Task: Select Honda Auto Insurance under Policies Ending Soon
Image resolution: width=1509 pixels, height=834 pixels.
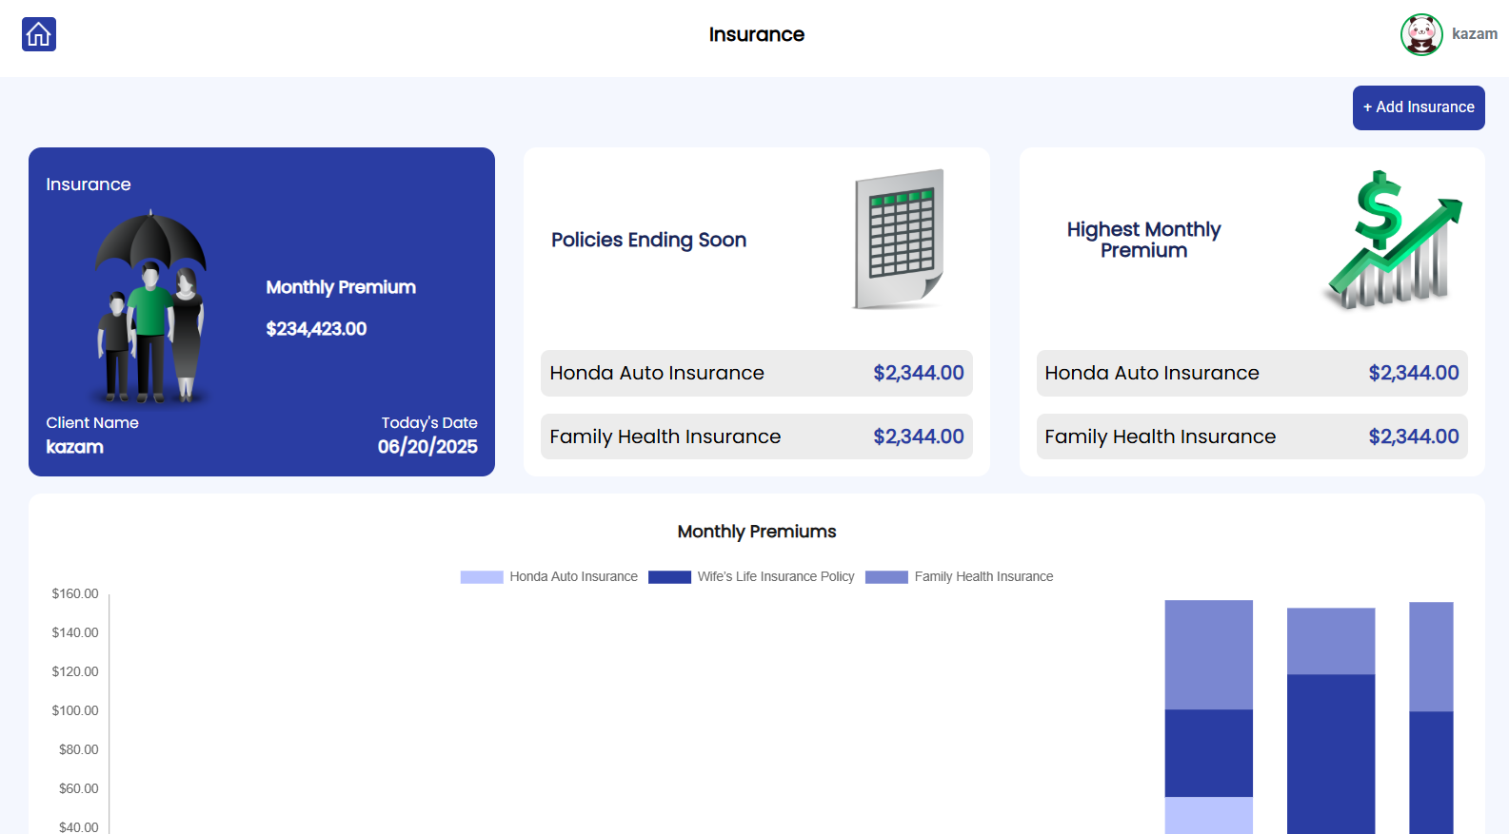Action: [x=756, y=373]
